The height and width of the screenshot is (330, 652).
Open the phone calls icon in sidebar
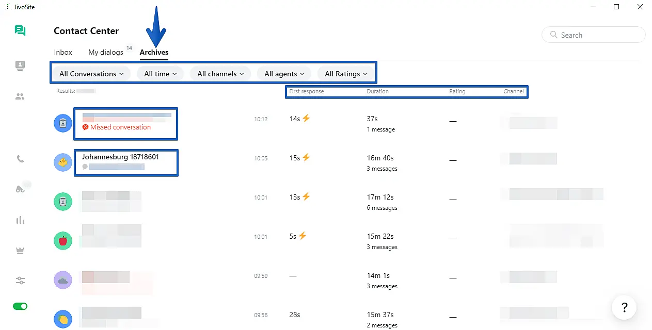[x=20, y=159]
